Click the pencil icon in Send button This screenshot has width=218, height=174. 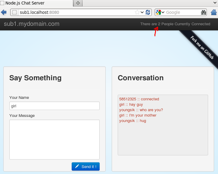(x=77, y=166)
